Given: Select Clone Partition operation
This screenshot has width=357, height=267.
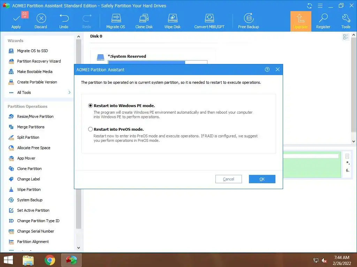Looking at the screenshot, I should [29, 169].
